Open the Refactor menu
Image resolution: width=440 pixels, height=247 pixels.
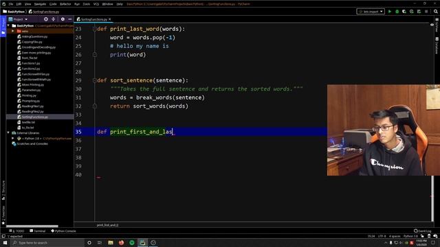65,4
